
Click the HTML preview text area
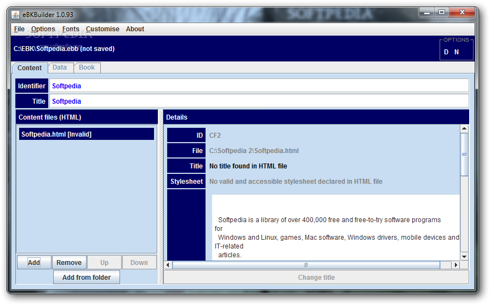coord(335,228)
